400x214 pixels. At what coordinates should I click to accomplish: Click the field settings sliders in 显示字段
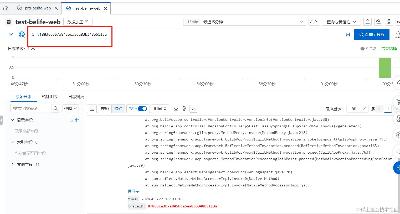tap(77, 120)
